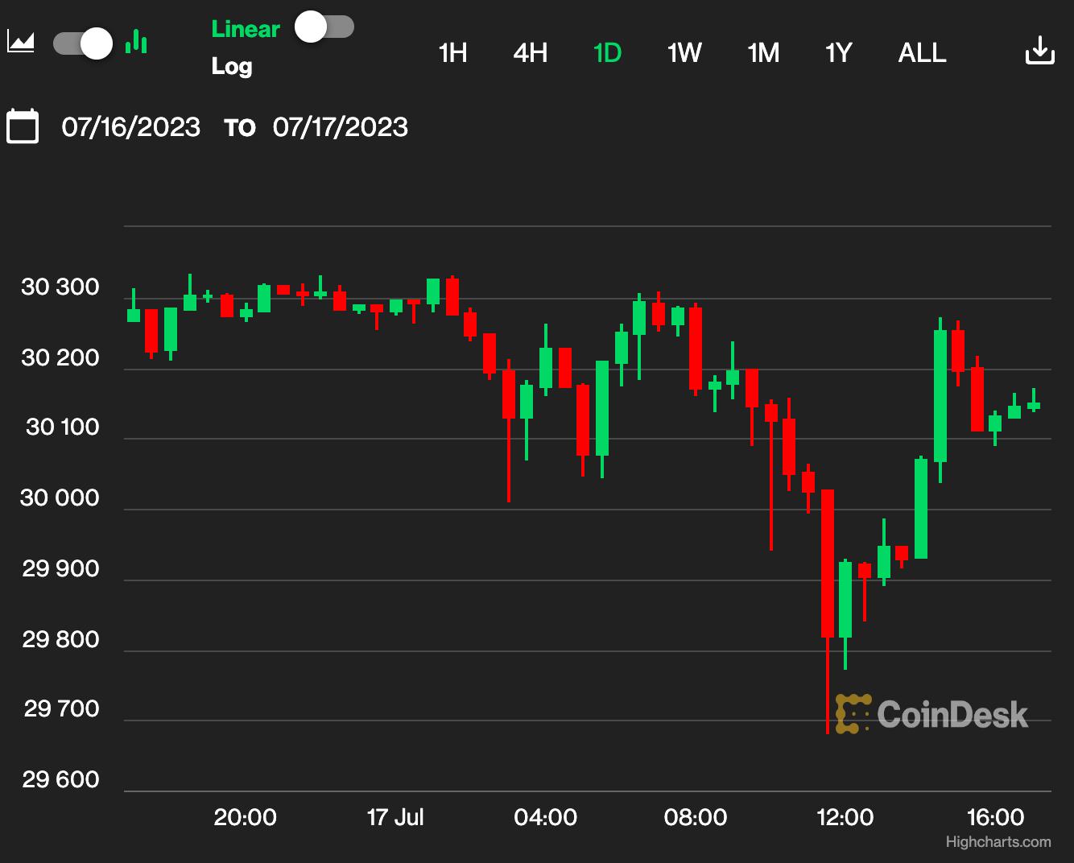
Task: Click the 12:00 time axis label
Action: point(845,818)
